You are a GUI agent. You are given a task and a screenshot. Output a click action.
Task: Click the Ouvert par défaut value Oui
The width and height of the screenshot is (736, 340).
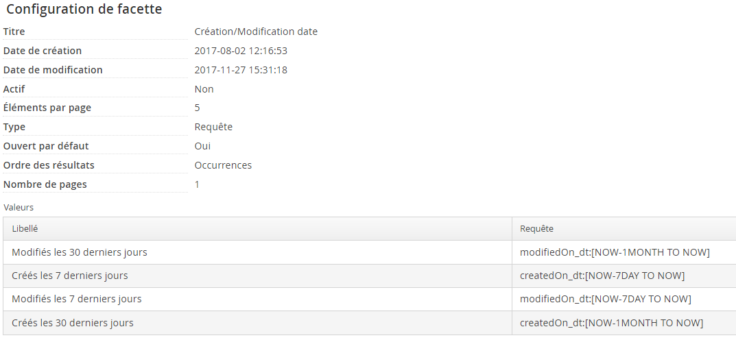click(x=203, y=146)
